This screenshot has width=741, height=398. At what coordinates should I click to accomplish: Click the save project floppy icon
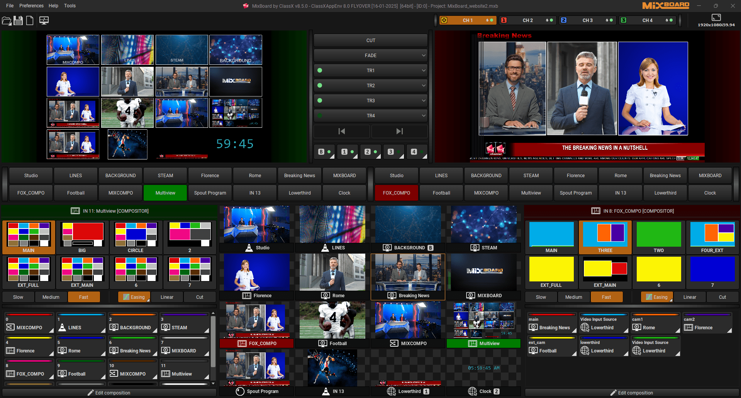[18, 20]
